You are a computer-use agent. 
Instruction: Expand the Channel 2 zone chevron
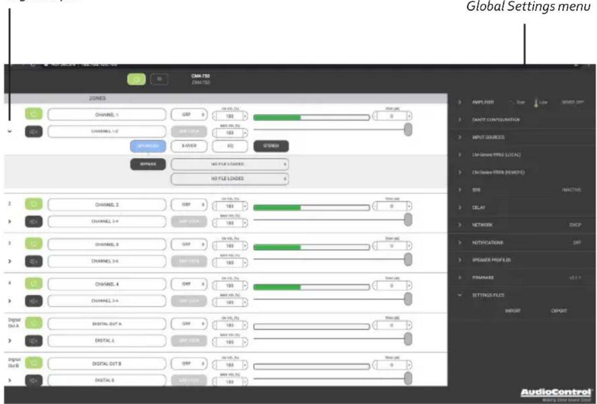10,221
